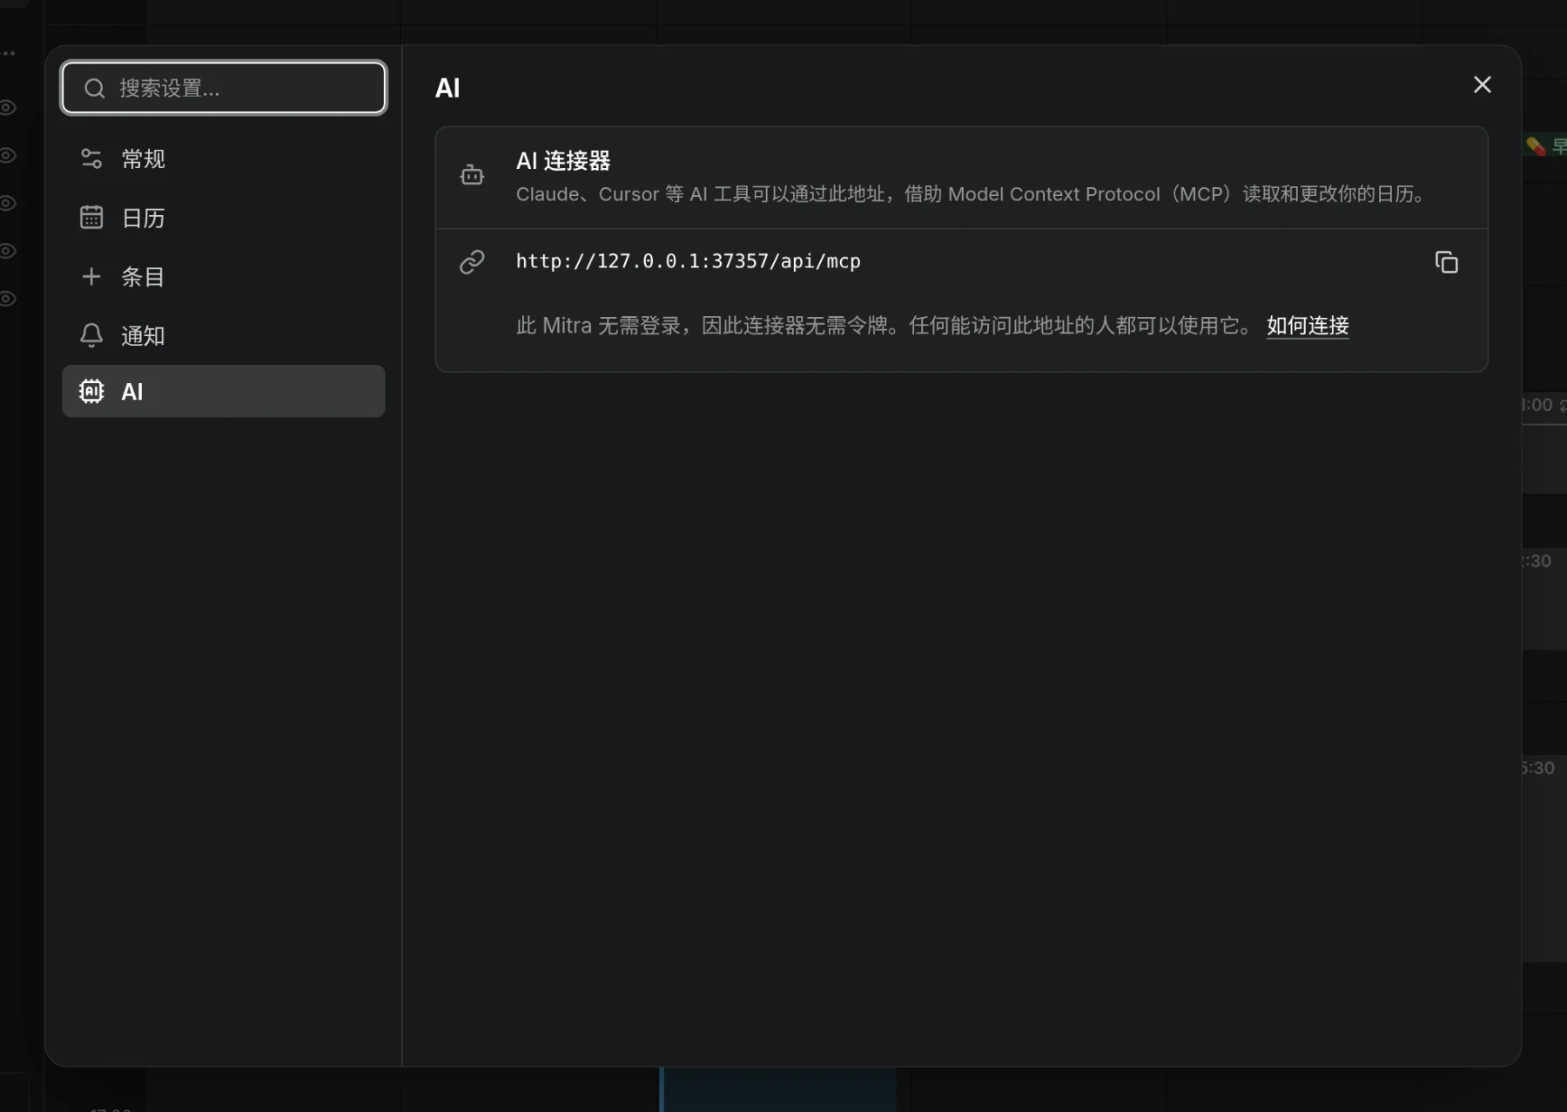Go to the 通知 settings section
Screen dimensions: 1567x1112
click(224, 336)
